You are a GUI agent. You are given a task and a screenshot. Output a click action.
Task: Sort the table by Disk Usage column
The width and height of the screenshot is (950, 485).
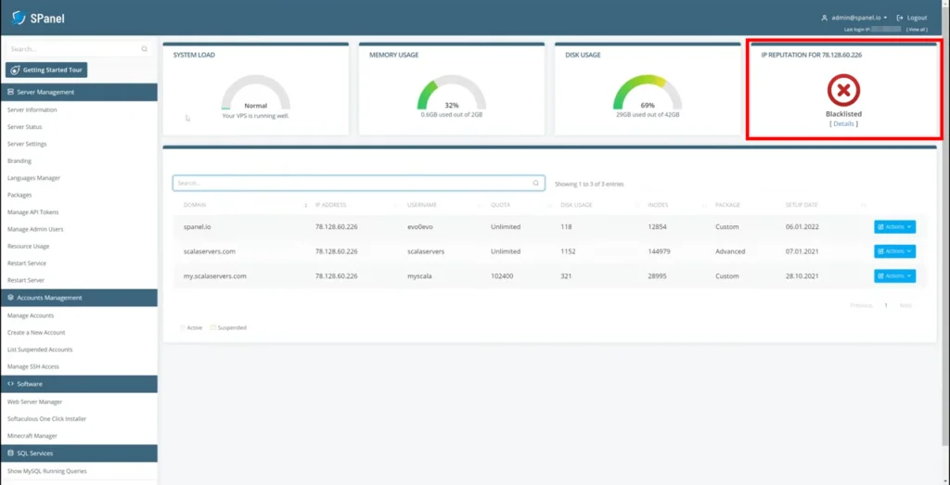576,205
